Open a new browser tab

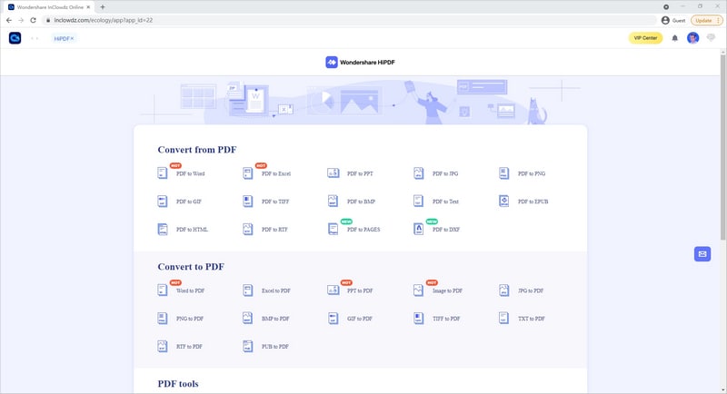(x=103, y=7)
